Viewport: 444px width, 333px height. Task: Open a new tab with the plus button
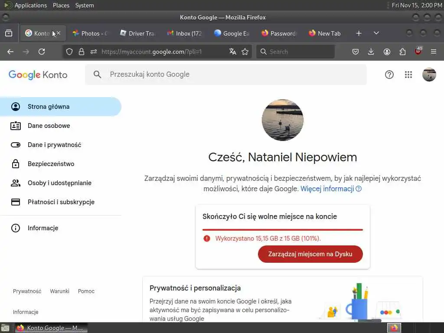(x=359, y=33)
